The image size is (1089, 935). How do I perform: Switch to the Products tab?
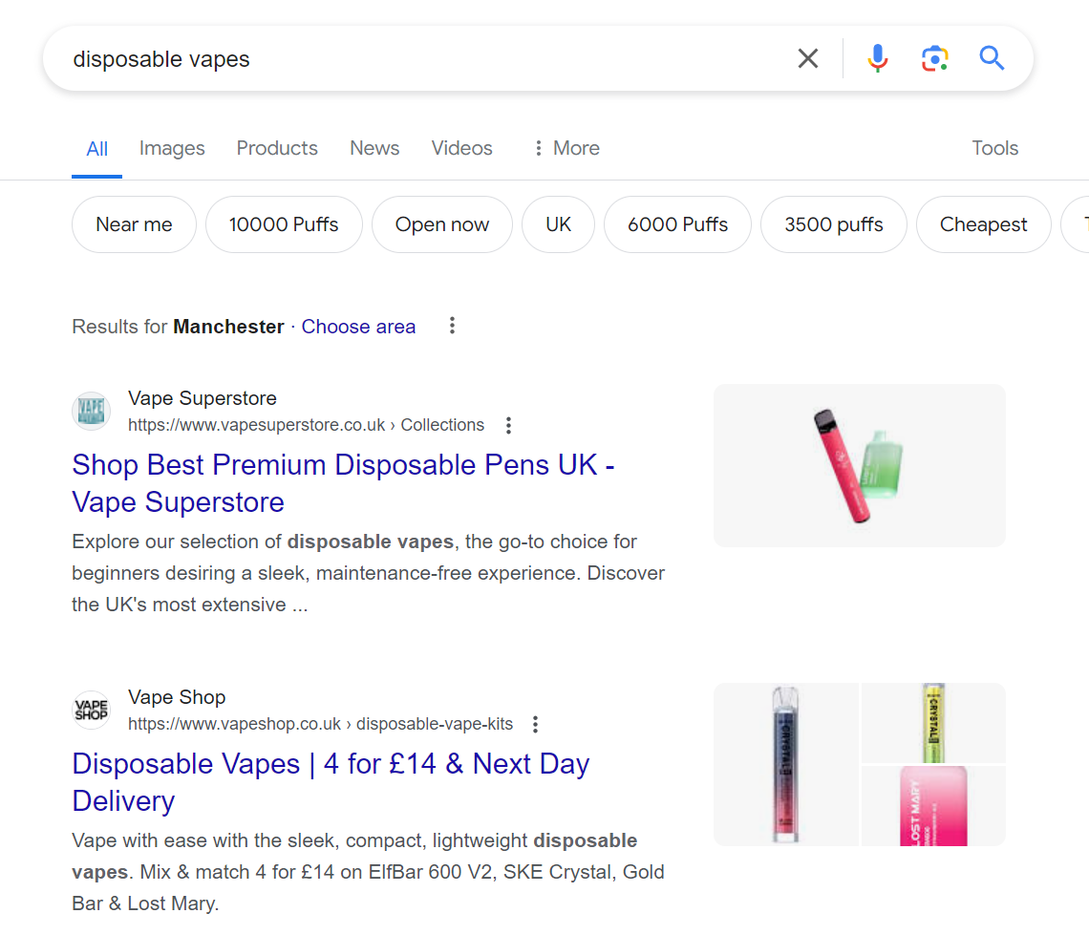[277, 148]
